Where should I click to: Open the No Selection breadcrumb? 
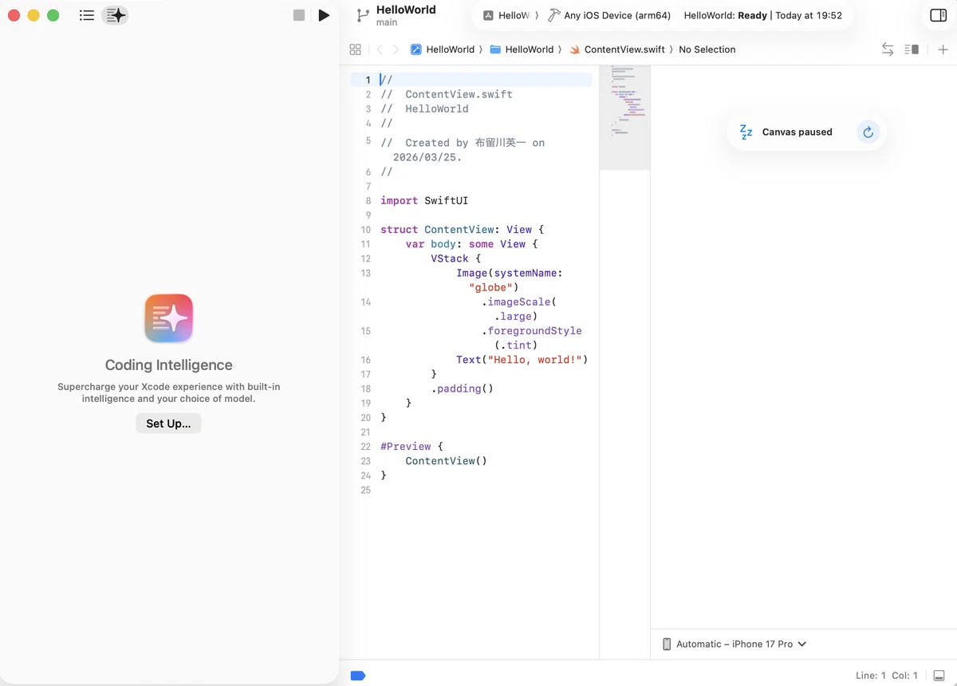click(x=707, y=49)
